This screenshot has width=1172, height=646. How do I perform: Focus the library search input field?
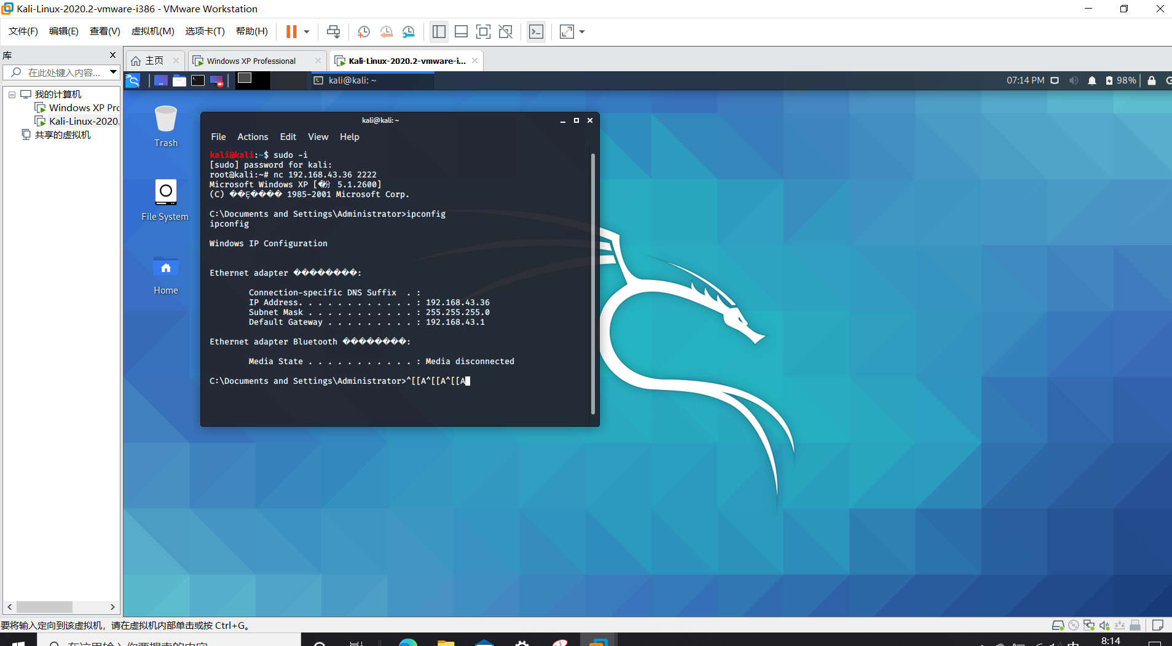pos(61,72)
